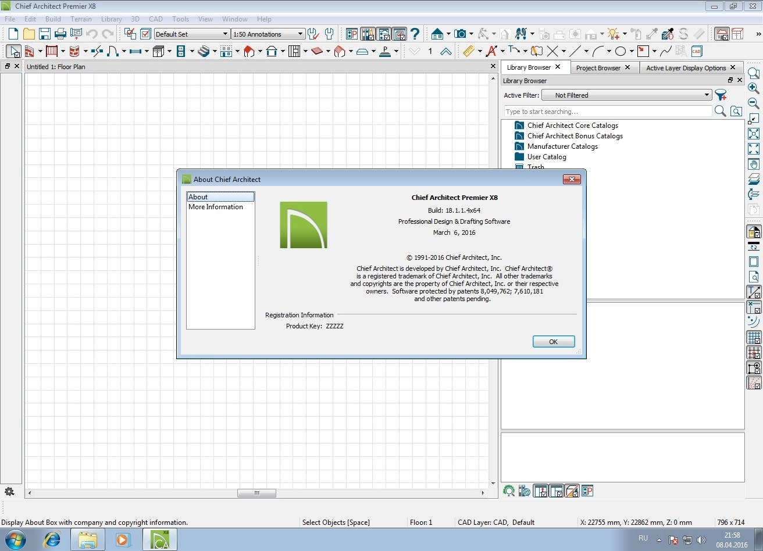Open the 1:50 Annotations dropdown
The image size is (763, 551).
268,34
